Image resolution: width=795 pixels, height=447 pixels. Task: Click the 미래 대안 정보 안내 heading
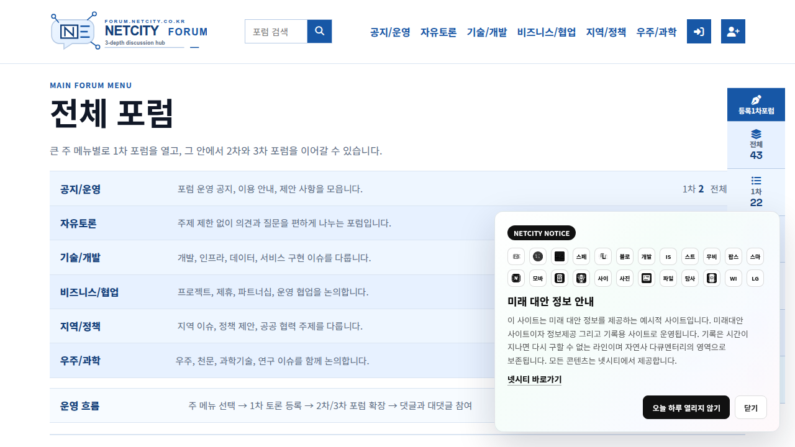coord(551,301)
